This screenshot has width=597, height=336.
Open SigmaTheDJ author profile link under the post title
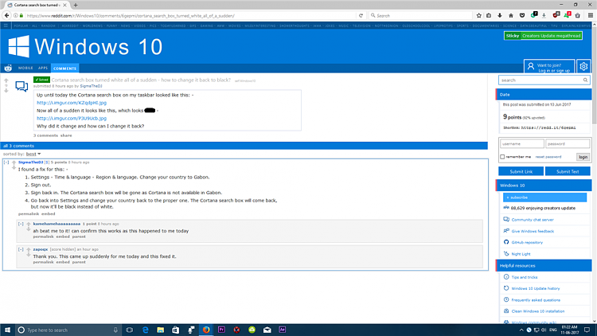(x=91, y=86)
